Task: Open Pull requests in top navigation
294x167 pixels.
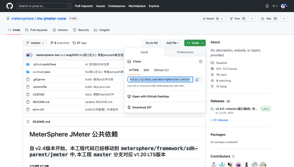Action: tap(84, 6)
